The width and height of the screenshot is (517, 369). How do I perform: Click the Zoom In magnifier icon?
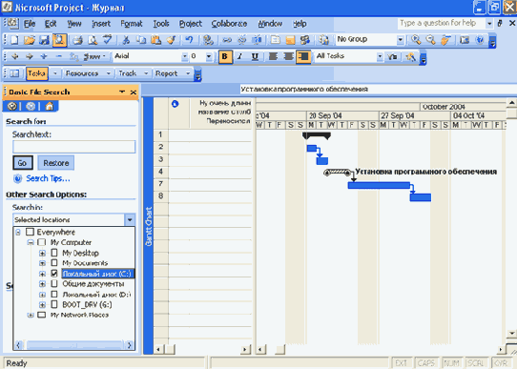pyautogui.click(x=416, y=40)
